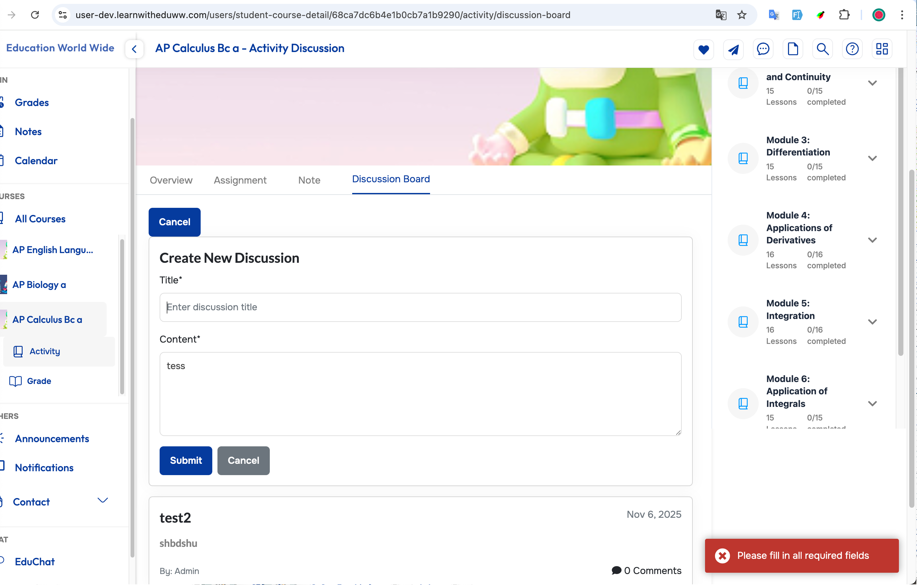Open the chat bubble messages icon
Image resolution: width=917 pixels, height=585 pixels.
763,49
